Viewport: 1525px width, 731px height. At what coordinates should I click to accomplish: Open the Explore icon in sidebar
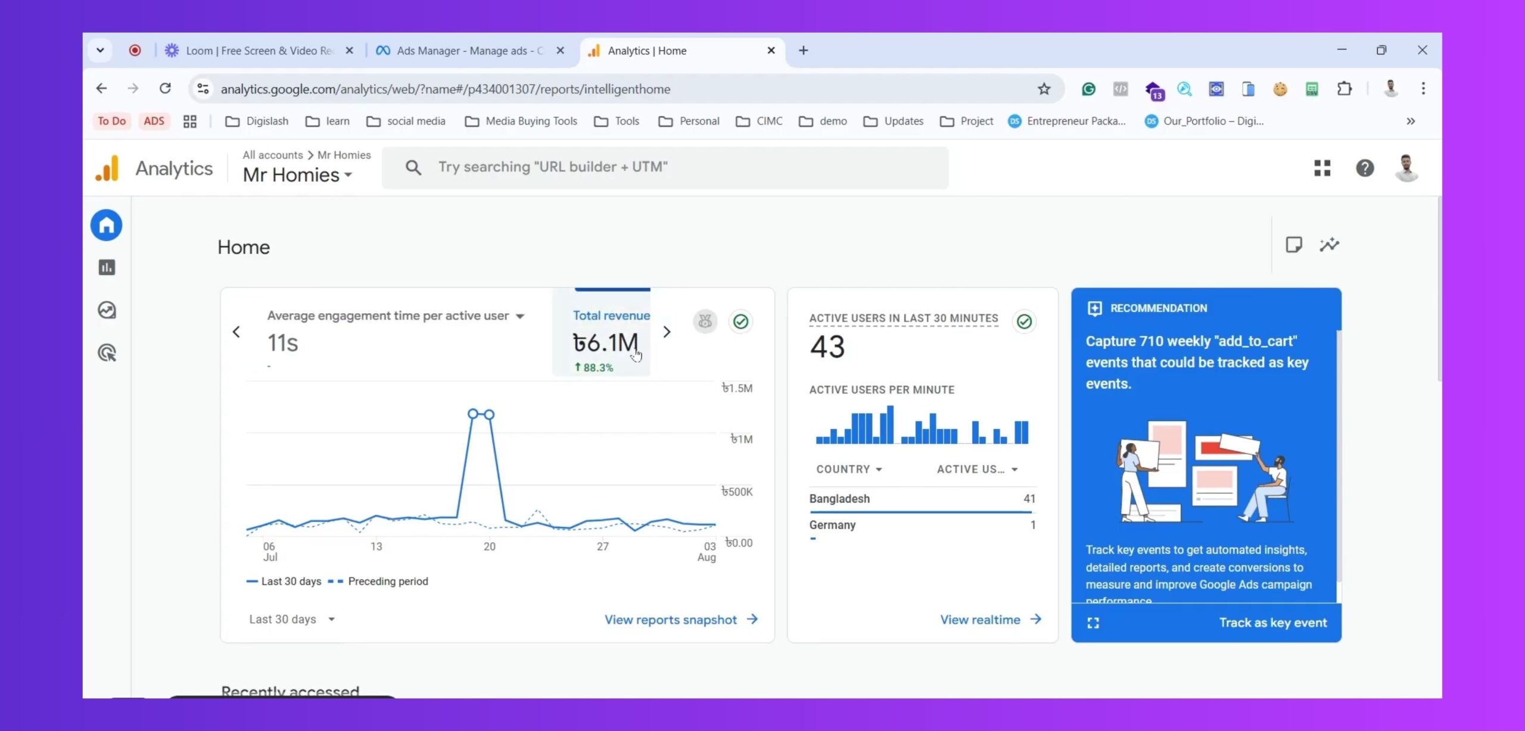point(107,310)
